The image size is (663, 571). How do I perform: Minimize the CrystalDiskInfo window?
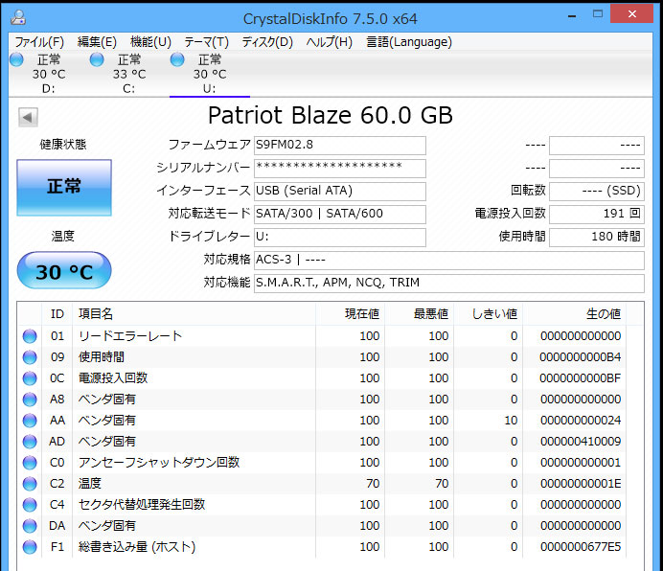click(x=572, y=15)
